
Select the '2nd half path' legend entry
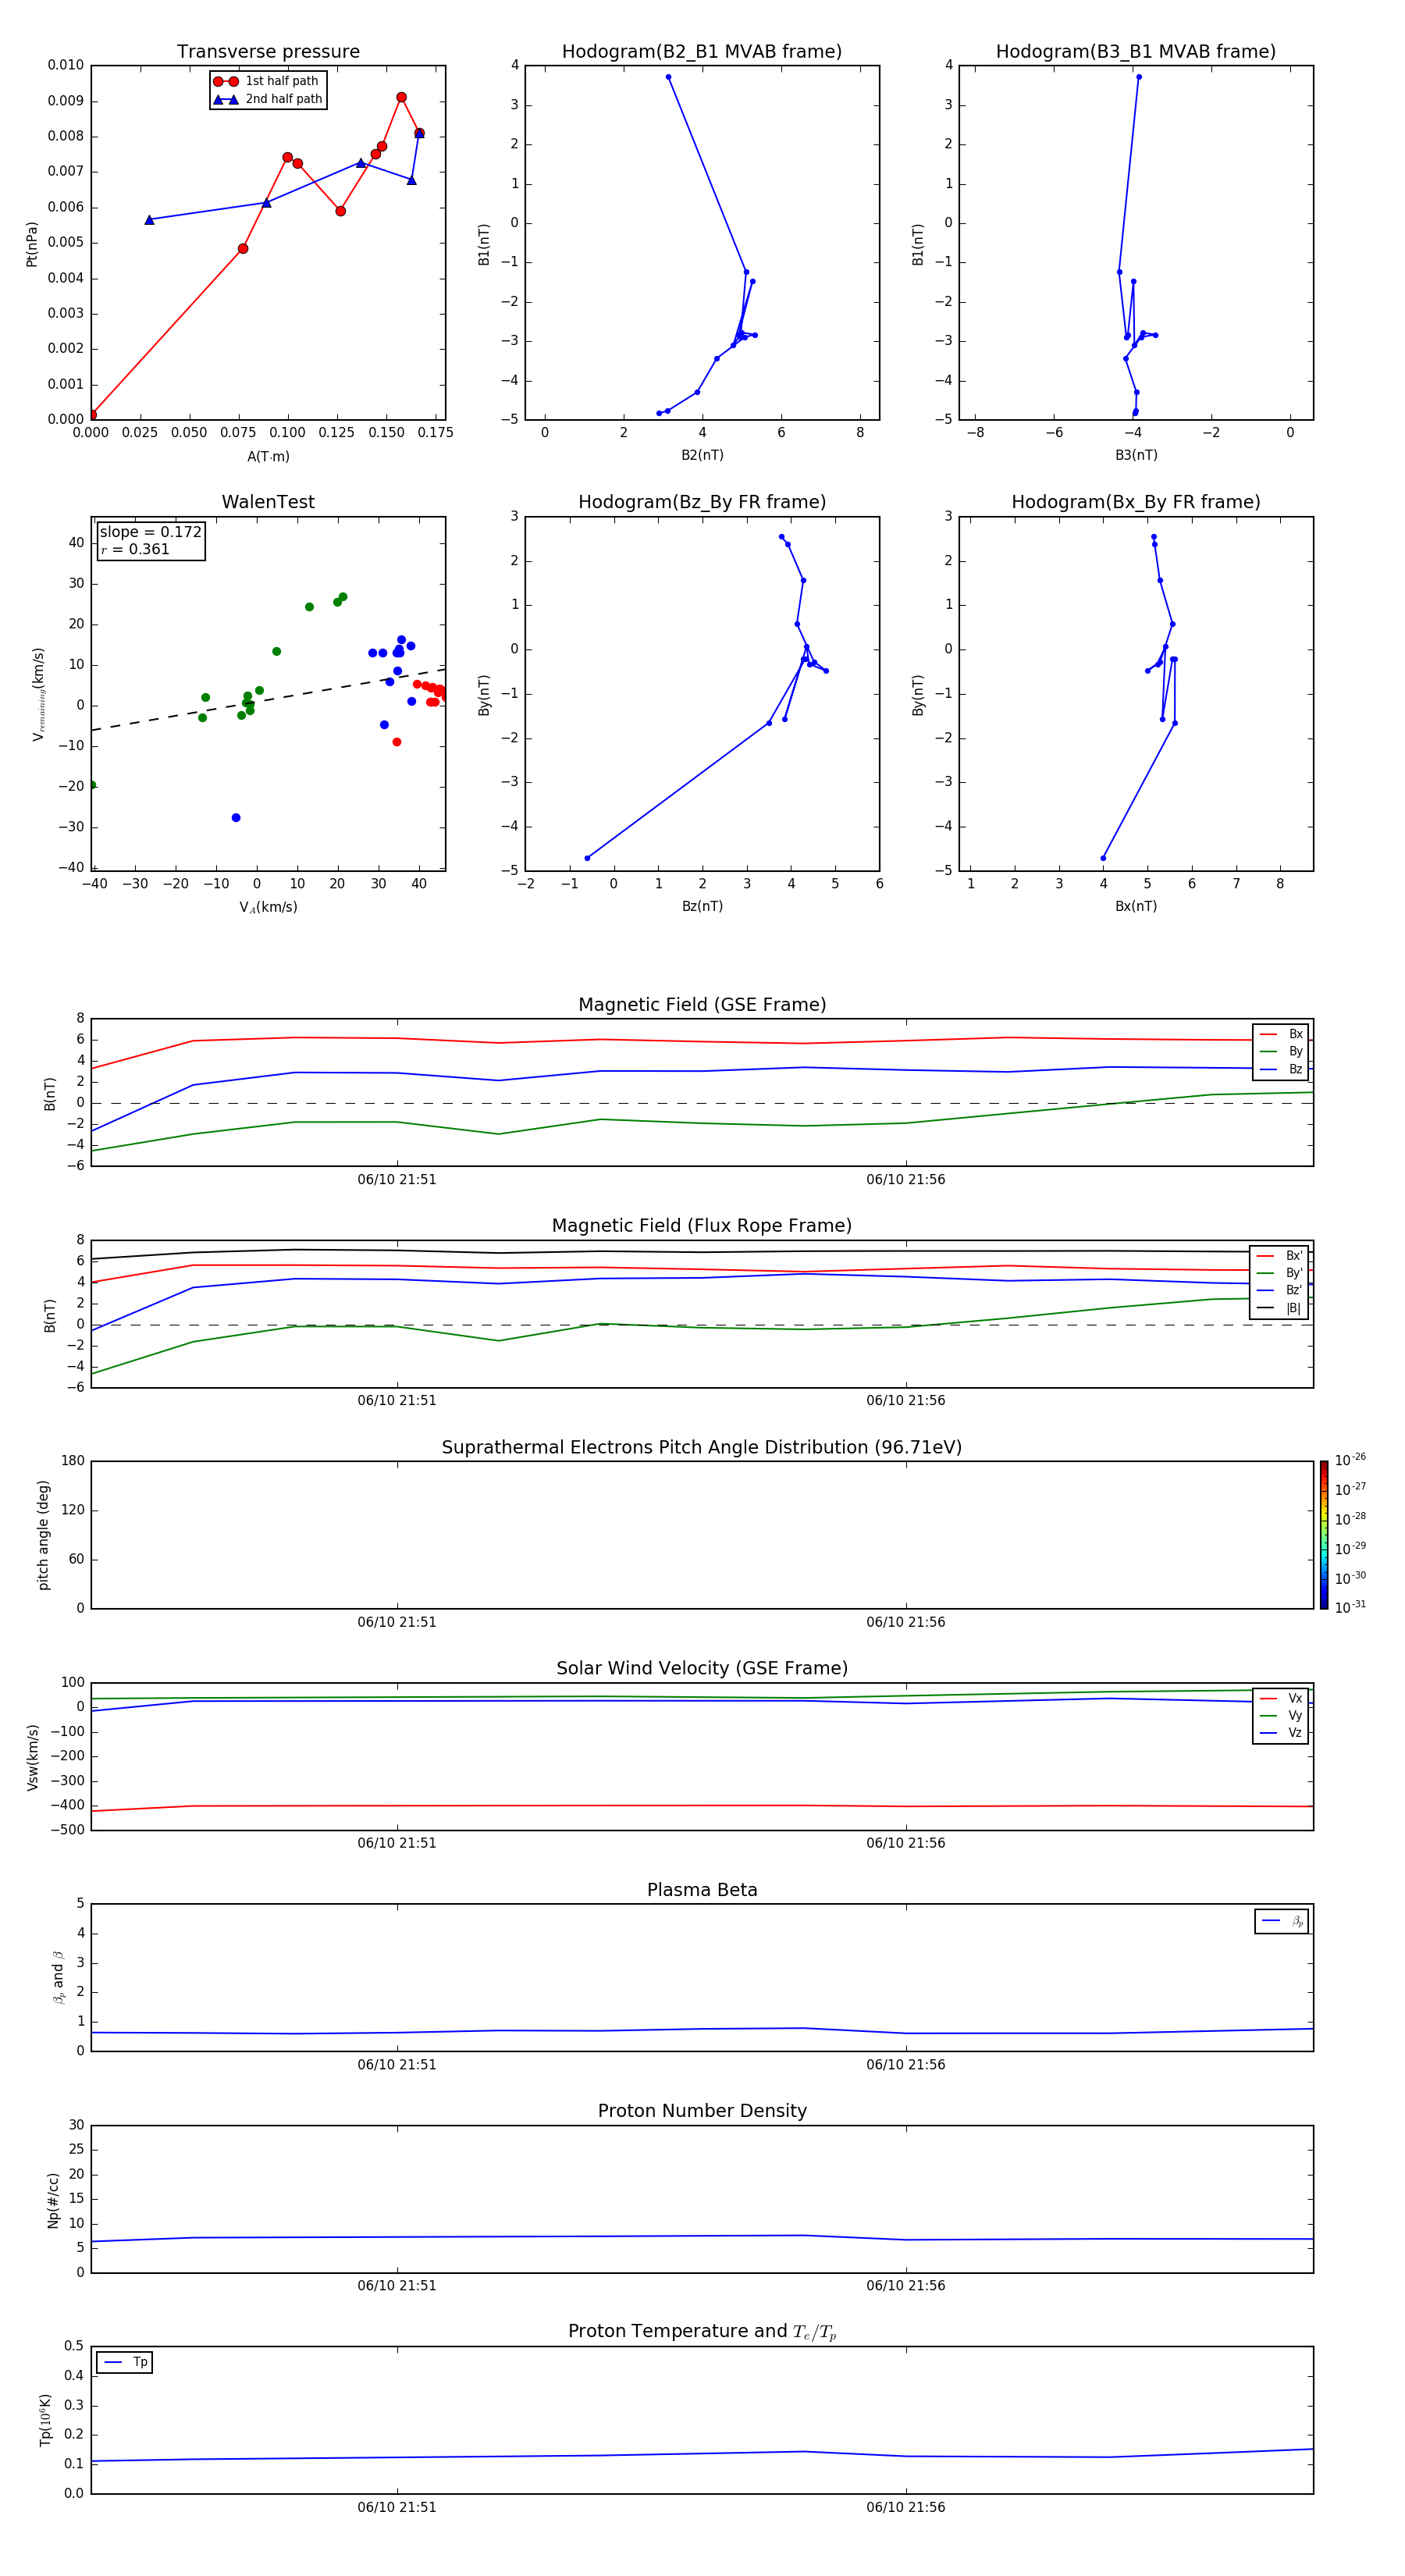pos(268,99)
